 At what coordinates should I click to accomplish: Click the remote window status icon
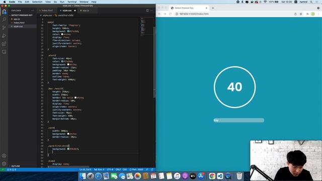[3, 170]
